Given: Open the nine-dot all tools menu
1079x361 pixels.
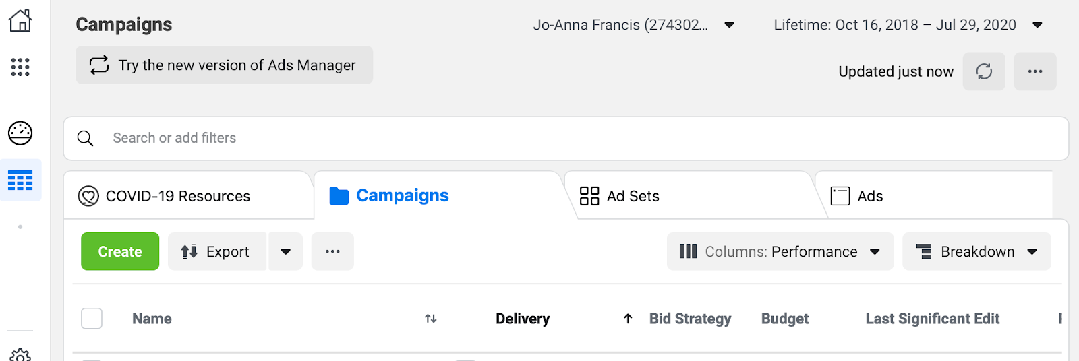Looking at the screenshot, I should pos(20,67).
